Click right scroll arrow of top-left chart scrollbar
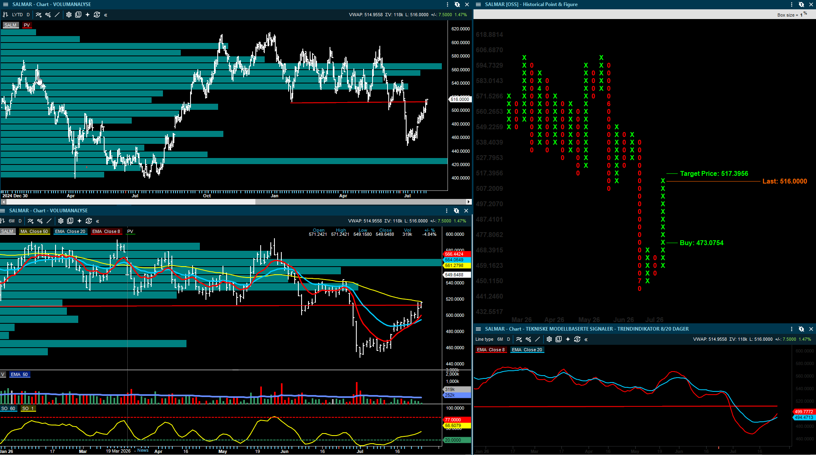This screenshot has height=455, width=816. [469, 201]
